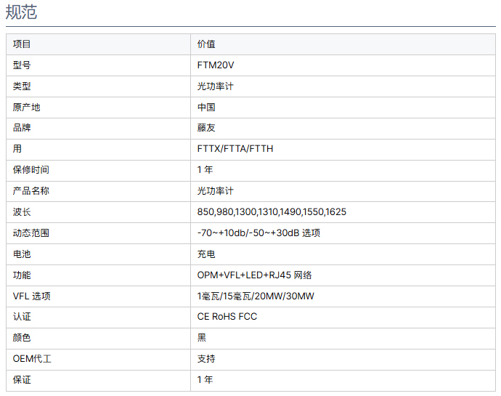Click the 1 年 value beside 保修时间

pos(205,170)
